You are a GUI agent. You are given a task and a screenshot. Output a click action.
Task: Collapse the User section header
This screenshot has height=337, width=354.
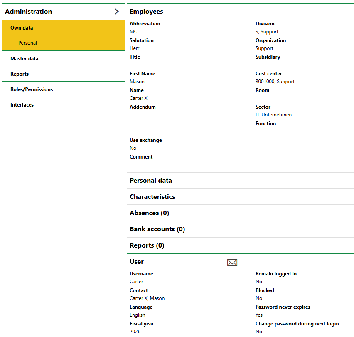click(x=137, y=262)
